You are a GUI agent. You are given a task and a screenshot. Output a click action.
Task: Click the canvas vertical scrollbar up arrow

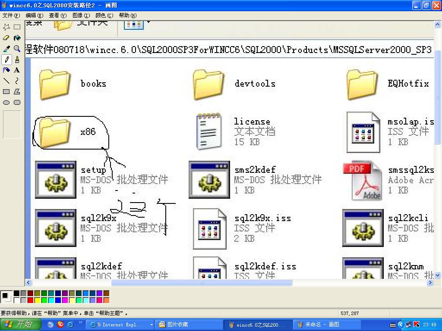(438, 25)
